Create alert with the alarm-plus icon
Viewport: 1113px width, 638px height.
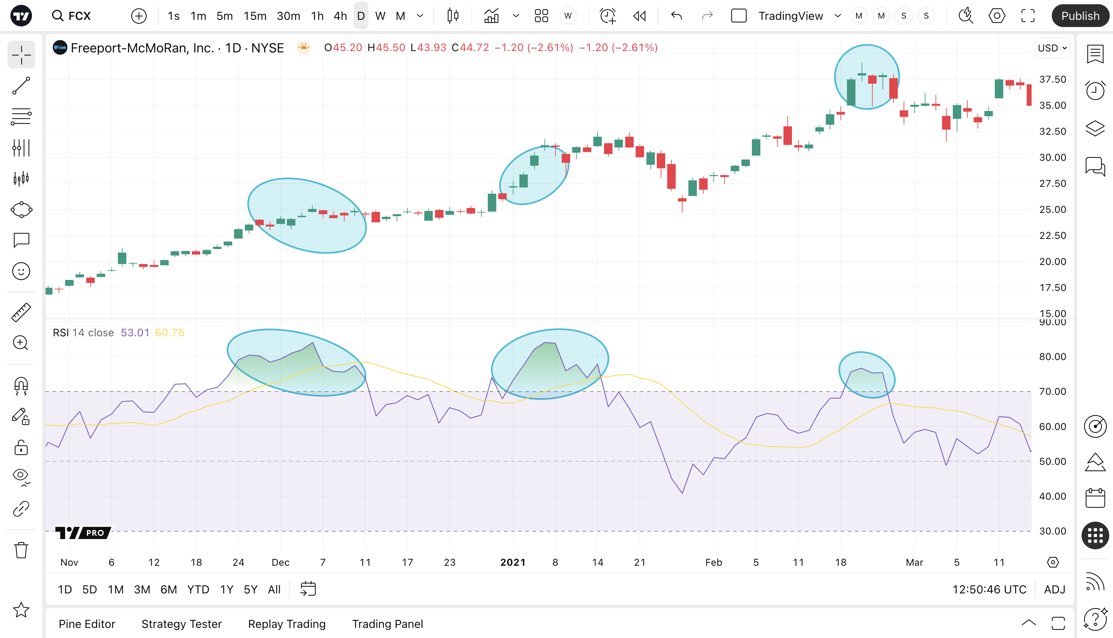click(608, 16)
